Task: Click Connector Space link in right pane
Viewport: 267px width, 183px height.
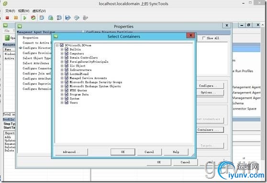Action: point(245,109)
